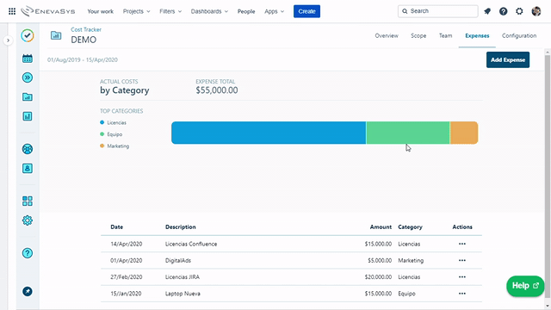The image size is (551, 310).
Task: Click the green Equipo segment of the bar
Action: click(x=407, y=133)
